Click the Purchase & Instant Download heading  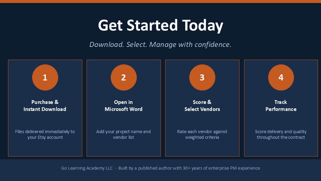point(45,106)
